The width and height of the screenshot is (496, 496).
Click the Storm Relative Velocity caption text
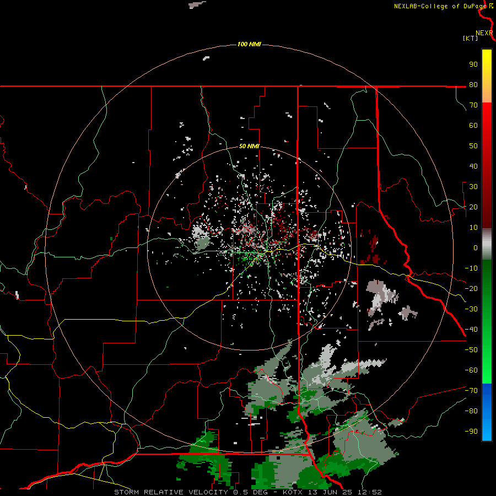[247, 492]
